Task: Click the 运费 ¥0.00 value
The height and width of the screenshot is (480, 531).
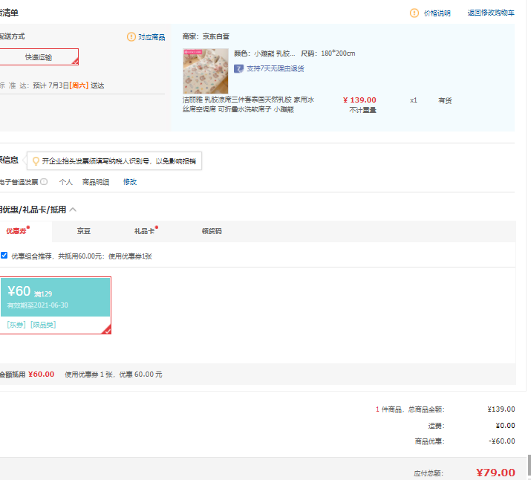Action: pos(505,426)
